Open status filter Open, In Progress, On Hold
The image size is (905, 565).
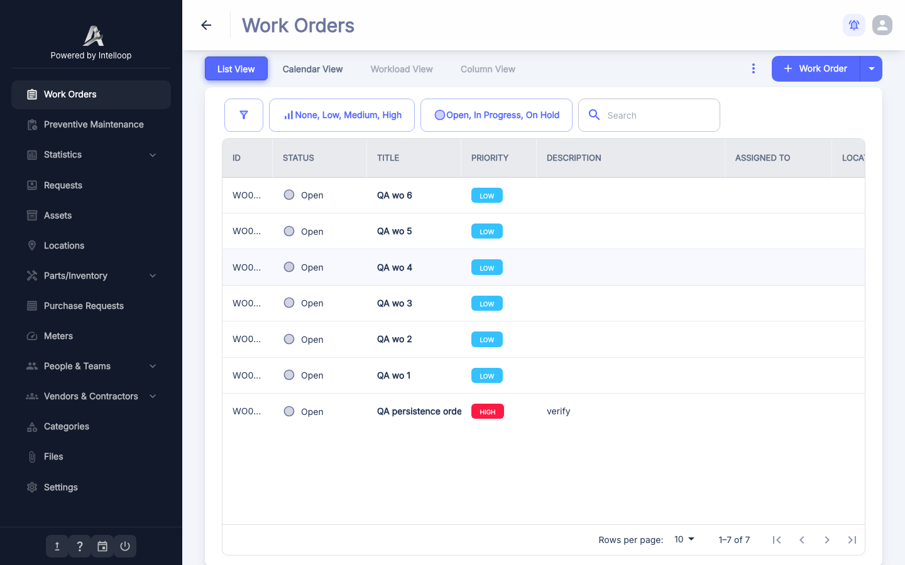click(x=496, y=115)
